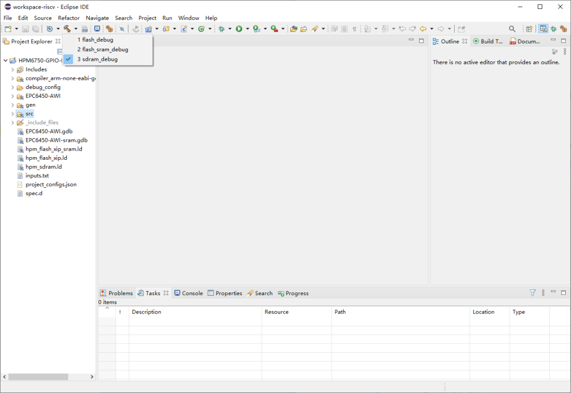Viewport: 571px width, 393px height.
Task: Expand the src folder arrow
Action: (12, 114)
